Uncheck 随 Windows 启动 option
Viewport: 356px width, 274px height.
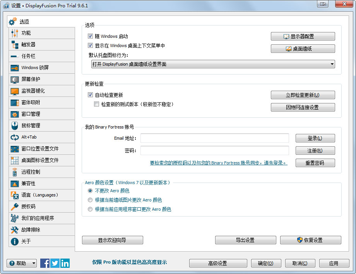[x=91, y=36]
